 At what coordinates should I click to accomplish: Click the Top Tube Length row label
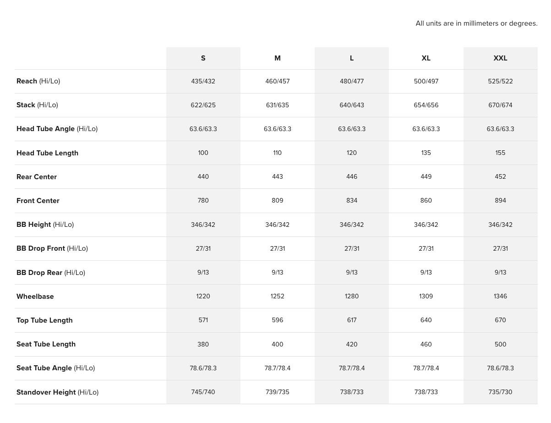44,320
